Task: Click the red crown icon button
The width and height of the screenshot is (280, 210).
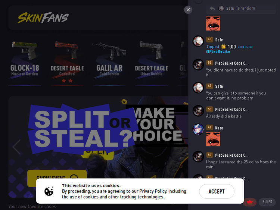Action: tap(249, 202)
